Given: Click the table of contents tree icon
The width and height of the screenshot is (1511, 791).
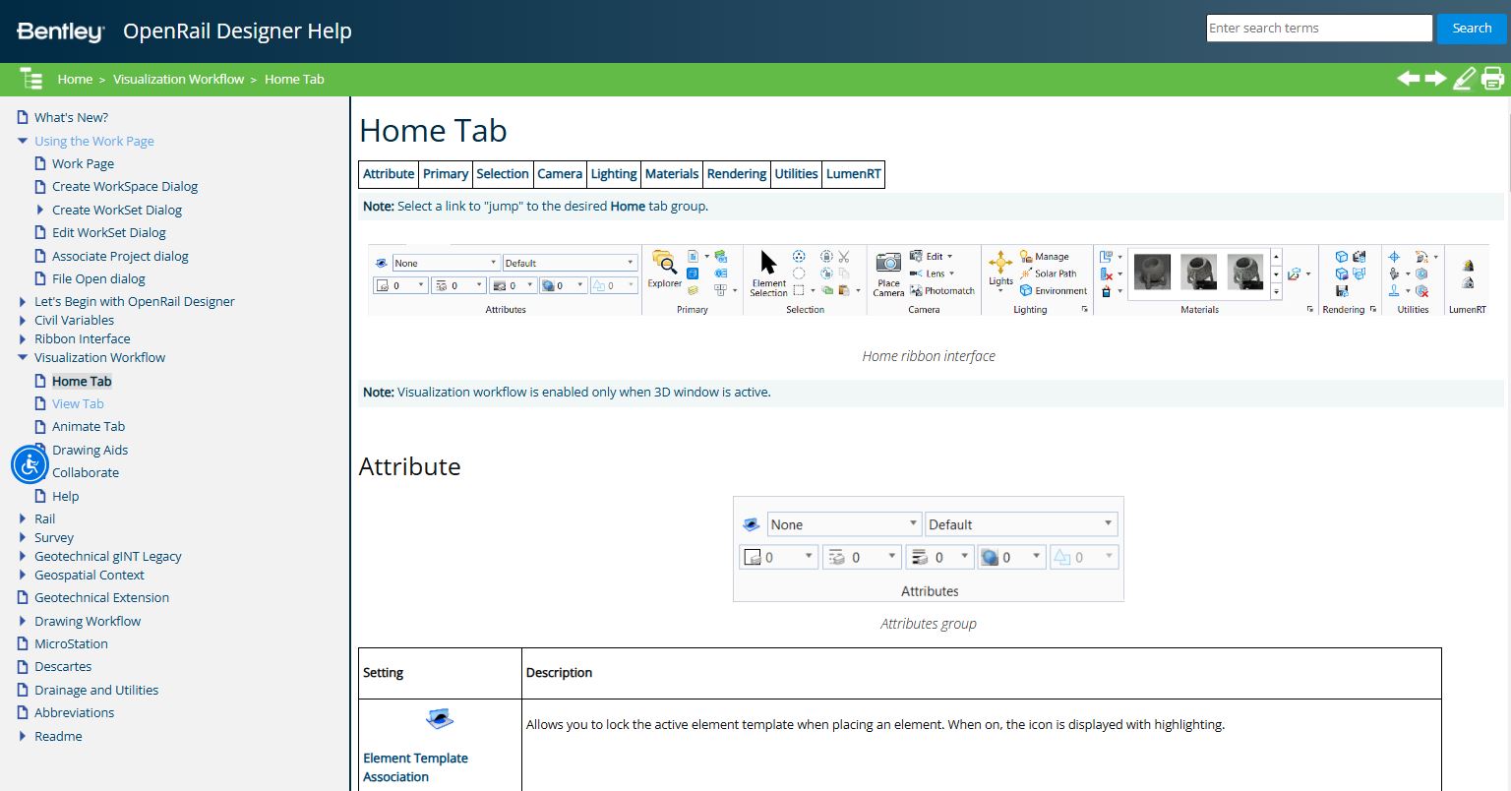Looking at the screenshot, I should 31,79.
